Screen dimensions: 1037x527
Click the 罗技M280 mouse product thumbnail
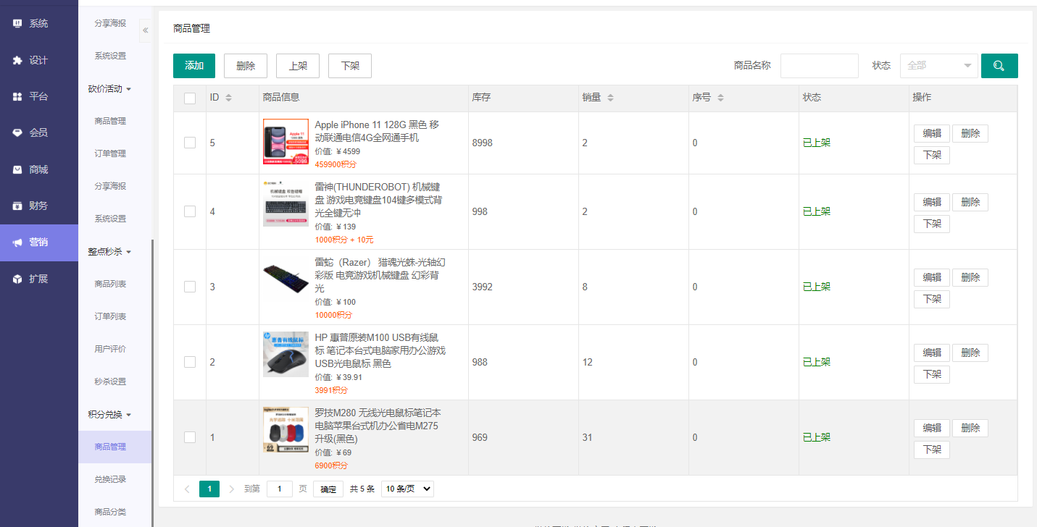(286, 429)
